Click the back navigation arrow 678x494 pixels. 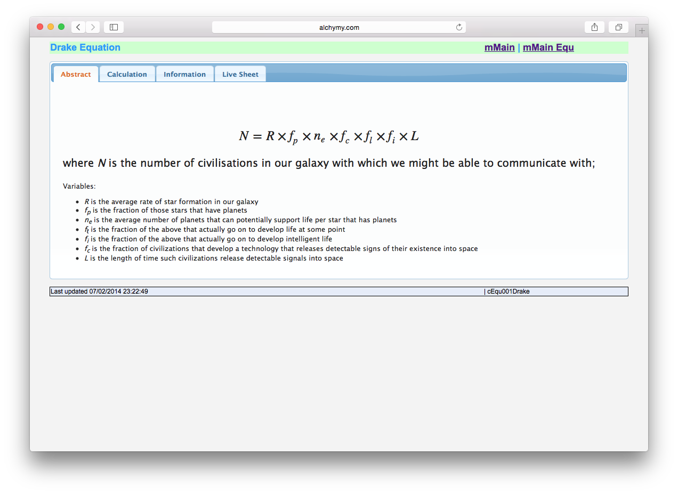(x=78, y=27)
